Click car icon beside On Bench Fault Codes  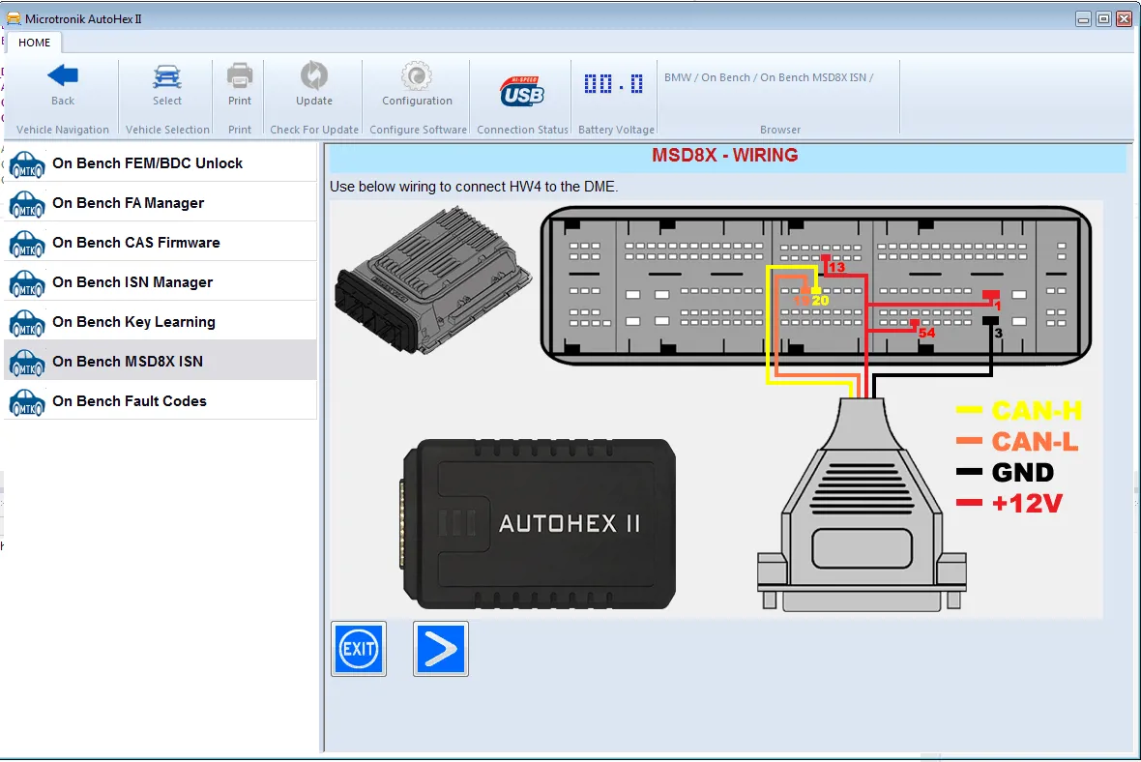coord(27,402)
